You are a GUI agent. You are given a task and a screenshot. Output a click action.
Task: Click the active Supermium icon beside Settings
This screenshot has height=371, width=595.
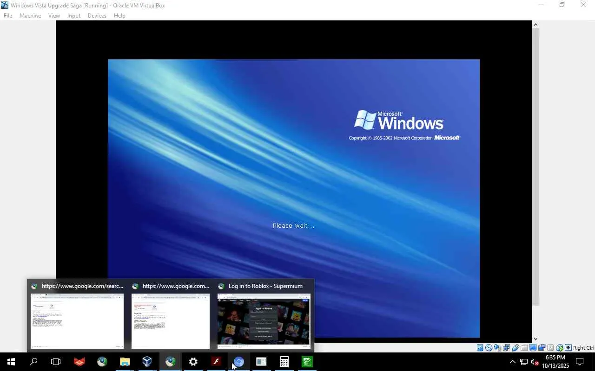click(170, 362)
